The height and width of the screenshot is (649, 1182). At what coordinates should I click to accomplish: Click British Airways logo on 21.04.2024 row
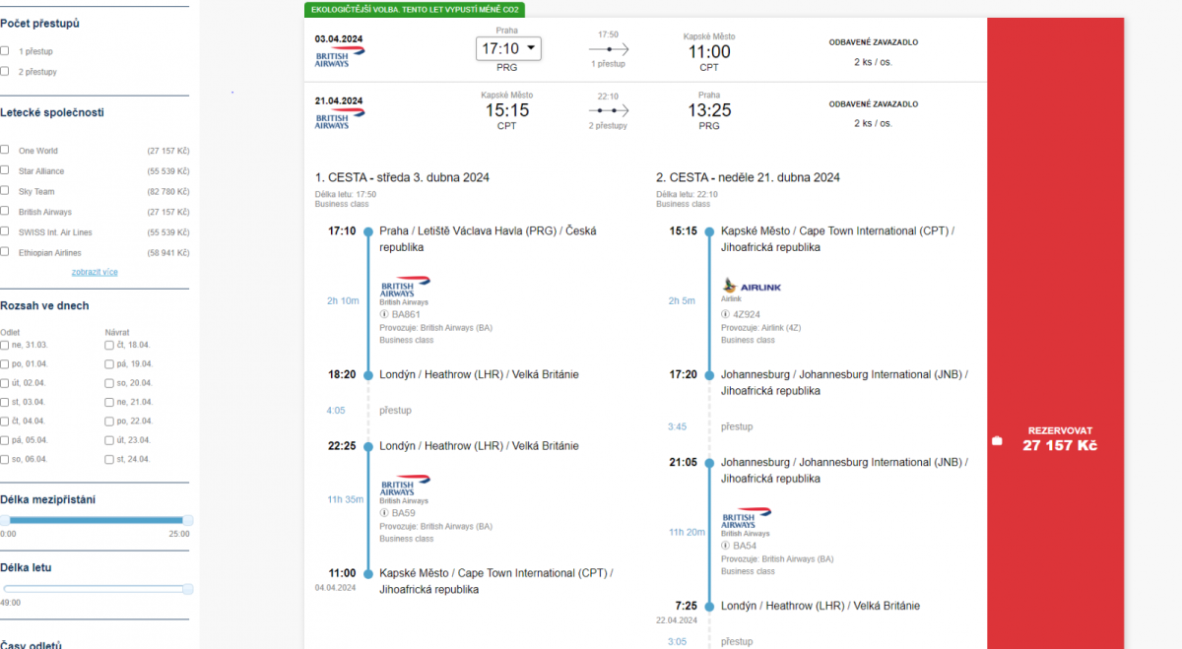pyautogui.click(x=339, y=119)
